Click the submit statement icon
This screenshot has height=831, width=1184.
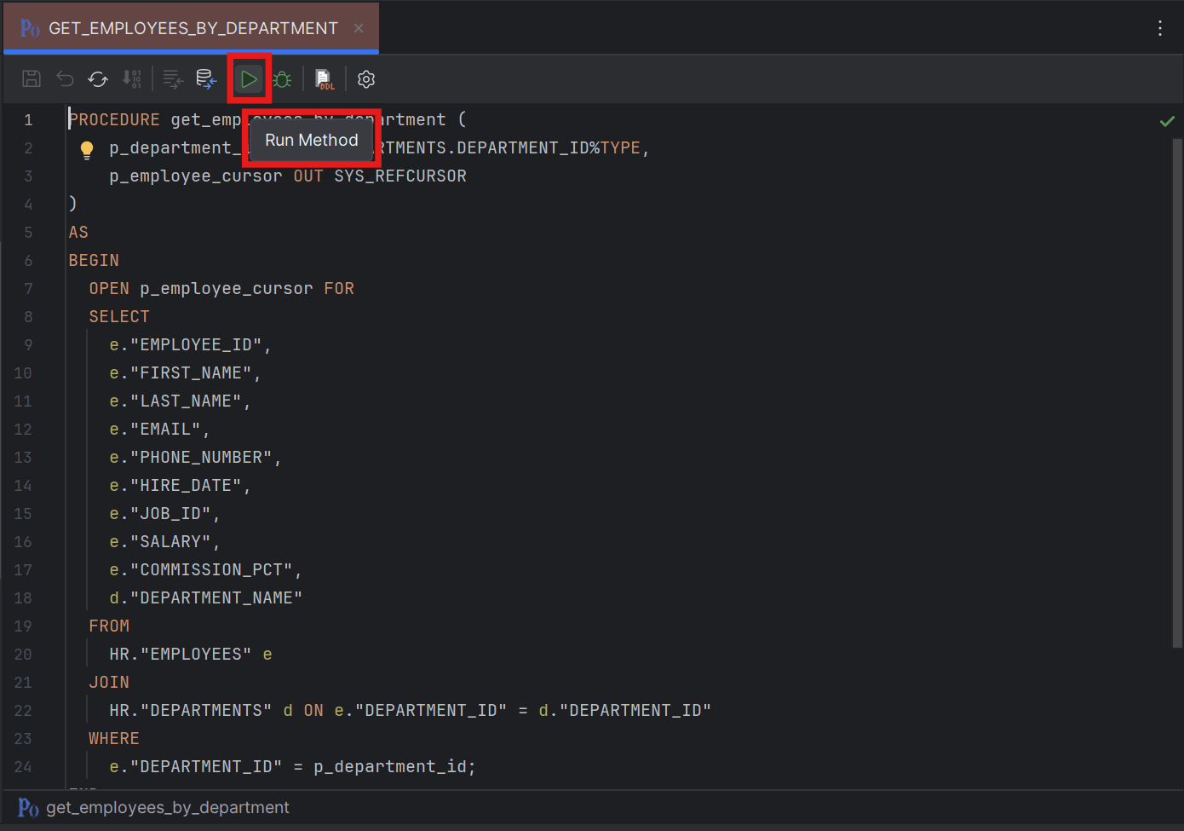click(x=172, y=78)
